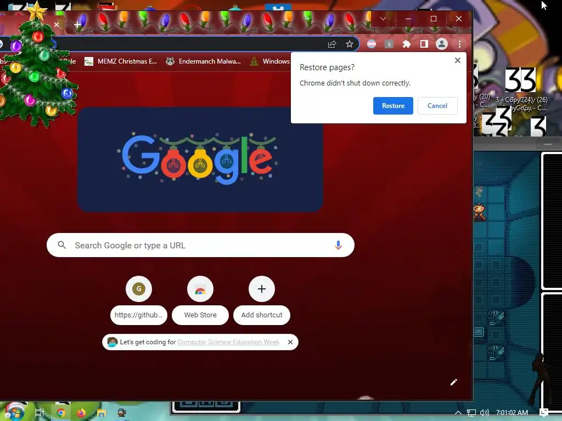Click the pixel character taskbar icon

(122, 413)
